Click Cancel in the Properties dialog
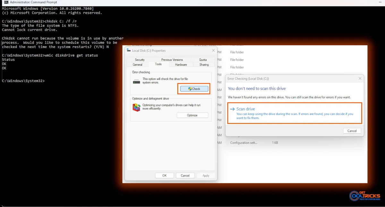Image resolution: width=385 pixels, height=207 pixels. (185, 175)
